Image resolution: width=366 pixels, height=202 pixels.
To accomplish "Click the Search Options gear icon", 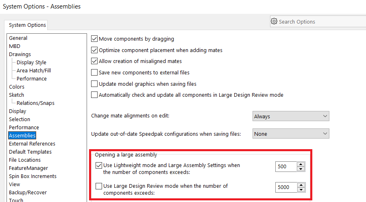I will pos(274,22).
